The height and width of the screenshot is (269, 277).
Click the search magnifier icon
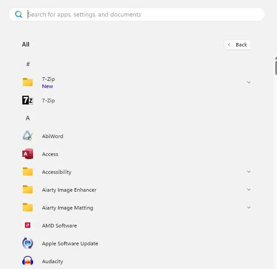point(19,14)
